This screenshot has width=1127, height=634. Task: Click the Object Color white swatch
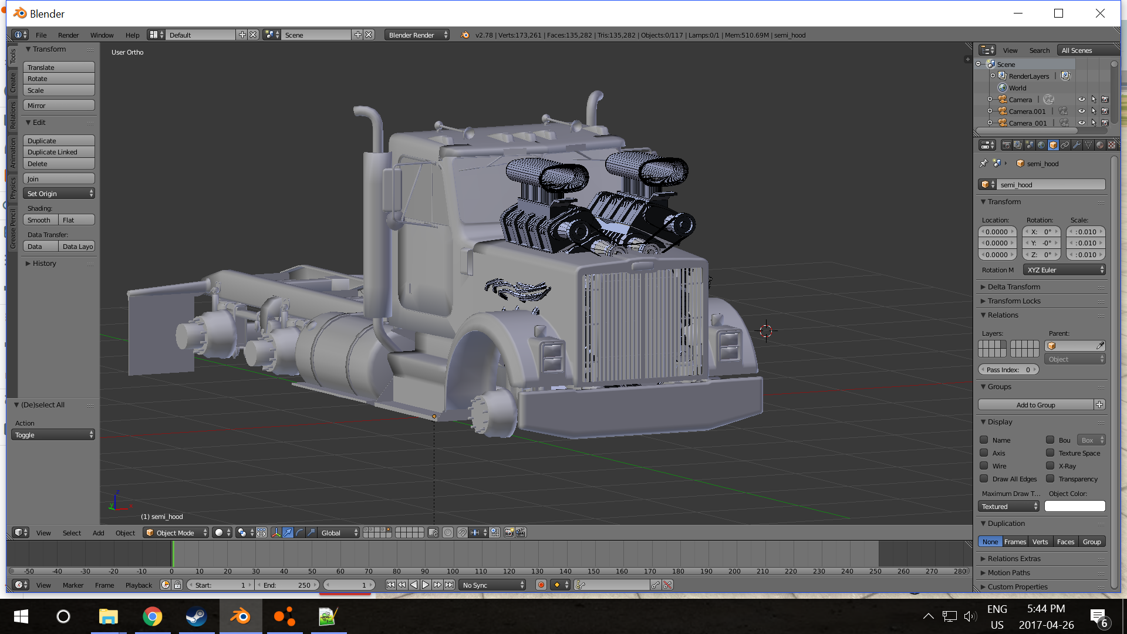pyautogui.click(x=1075, y=506)
